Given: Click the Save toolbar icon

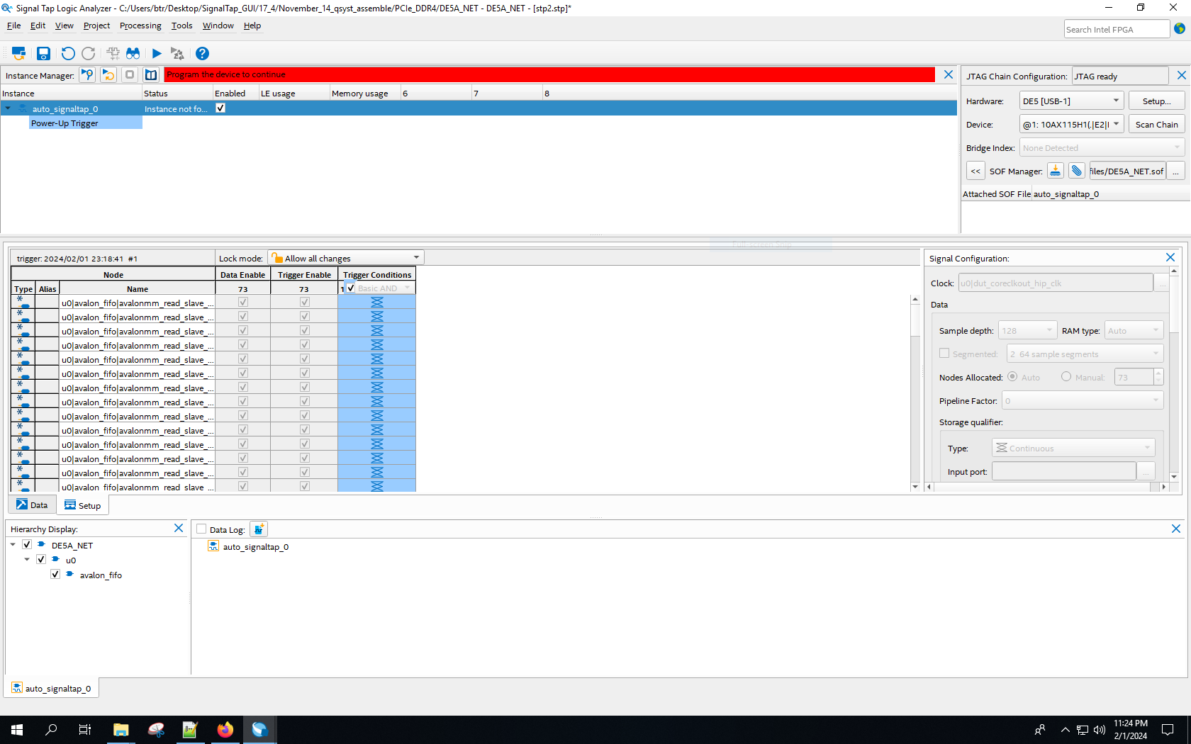Looking at the screenshot, I should tap(43, 53).
